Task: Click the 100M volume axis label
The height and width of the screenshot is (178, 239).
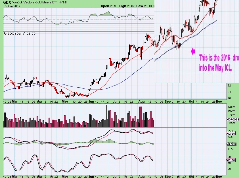Action: point(231,111)
